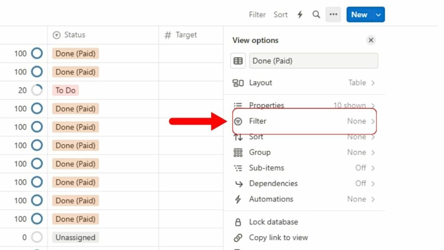Click the Properties list icon
This screenshot has width=444, height=250.
click(238, 105)
